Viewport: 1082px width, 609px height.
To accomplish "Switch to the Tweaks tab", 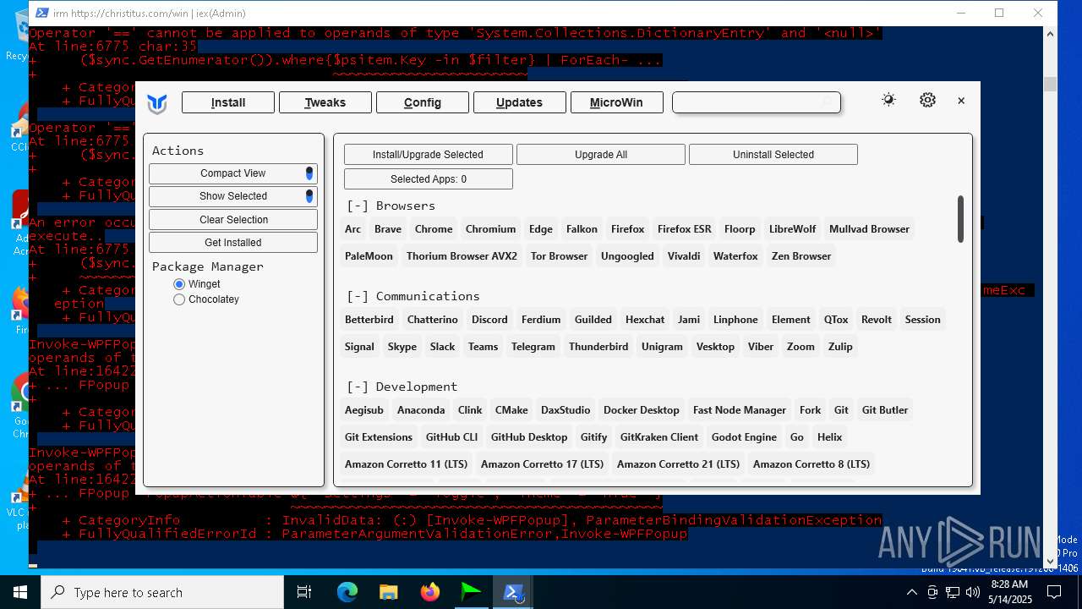I will click(x=325, y=102).
